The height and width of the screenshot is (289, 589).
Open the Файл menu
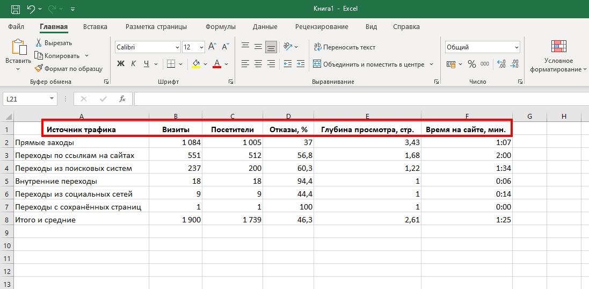(x=16, y=27)
